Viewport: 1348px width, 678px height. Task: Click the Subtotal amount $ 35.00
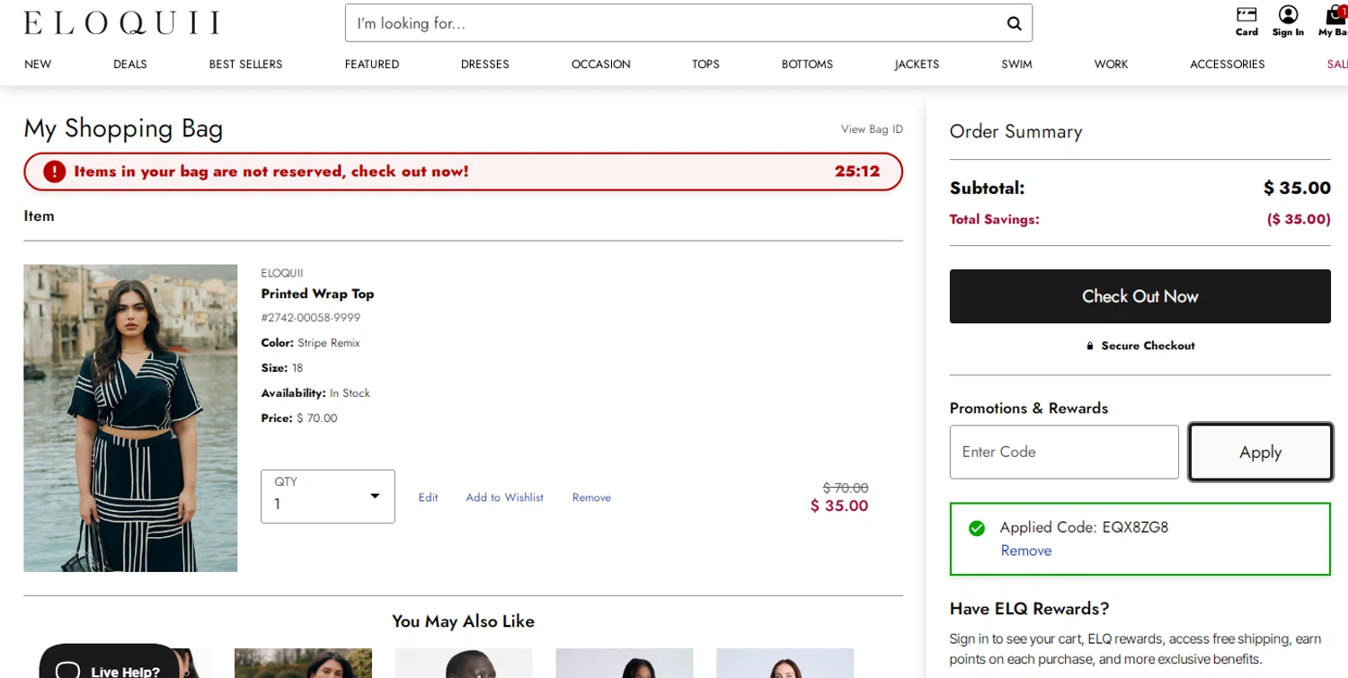point(1297,188)
